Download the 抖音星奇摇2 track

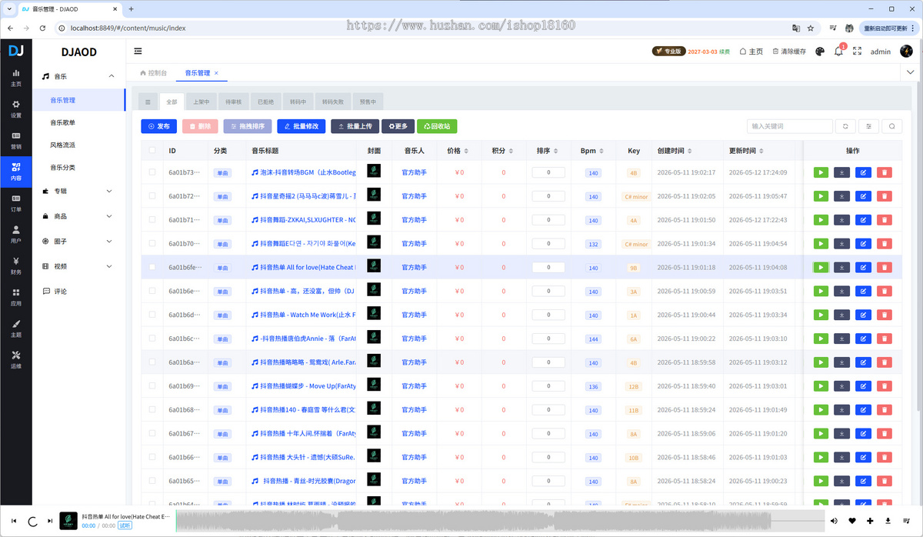842,196
